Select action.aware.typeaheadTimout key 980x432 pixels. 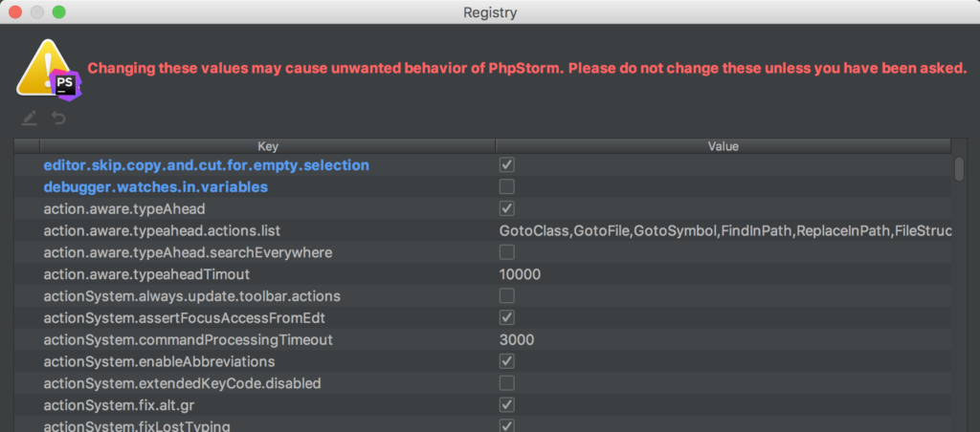[x=146, y=274]
